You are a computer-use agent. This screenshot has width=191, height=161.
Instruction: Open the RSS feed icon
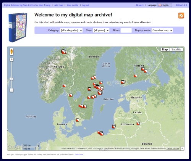tap(181, 16)
